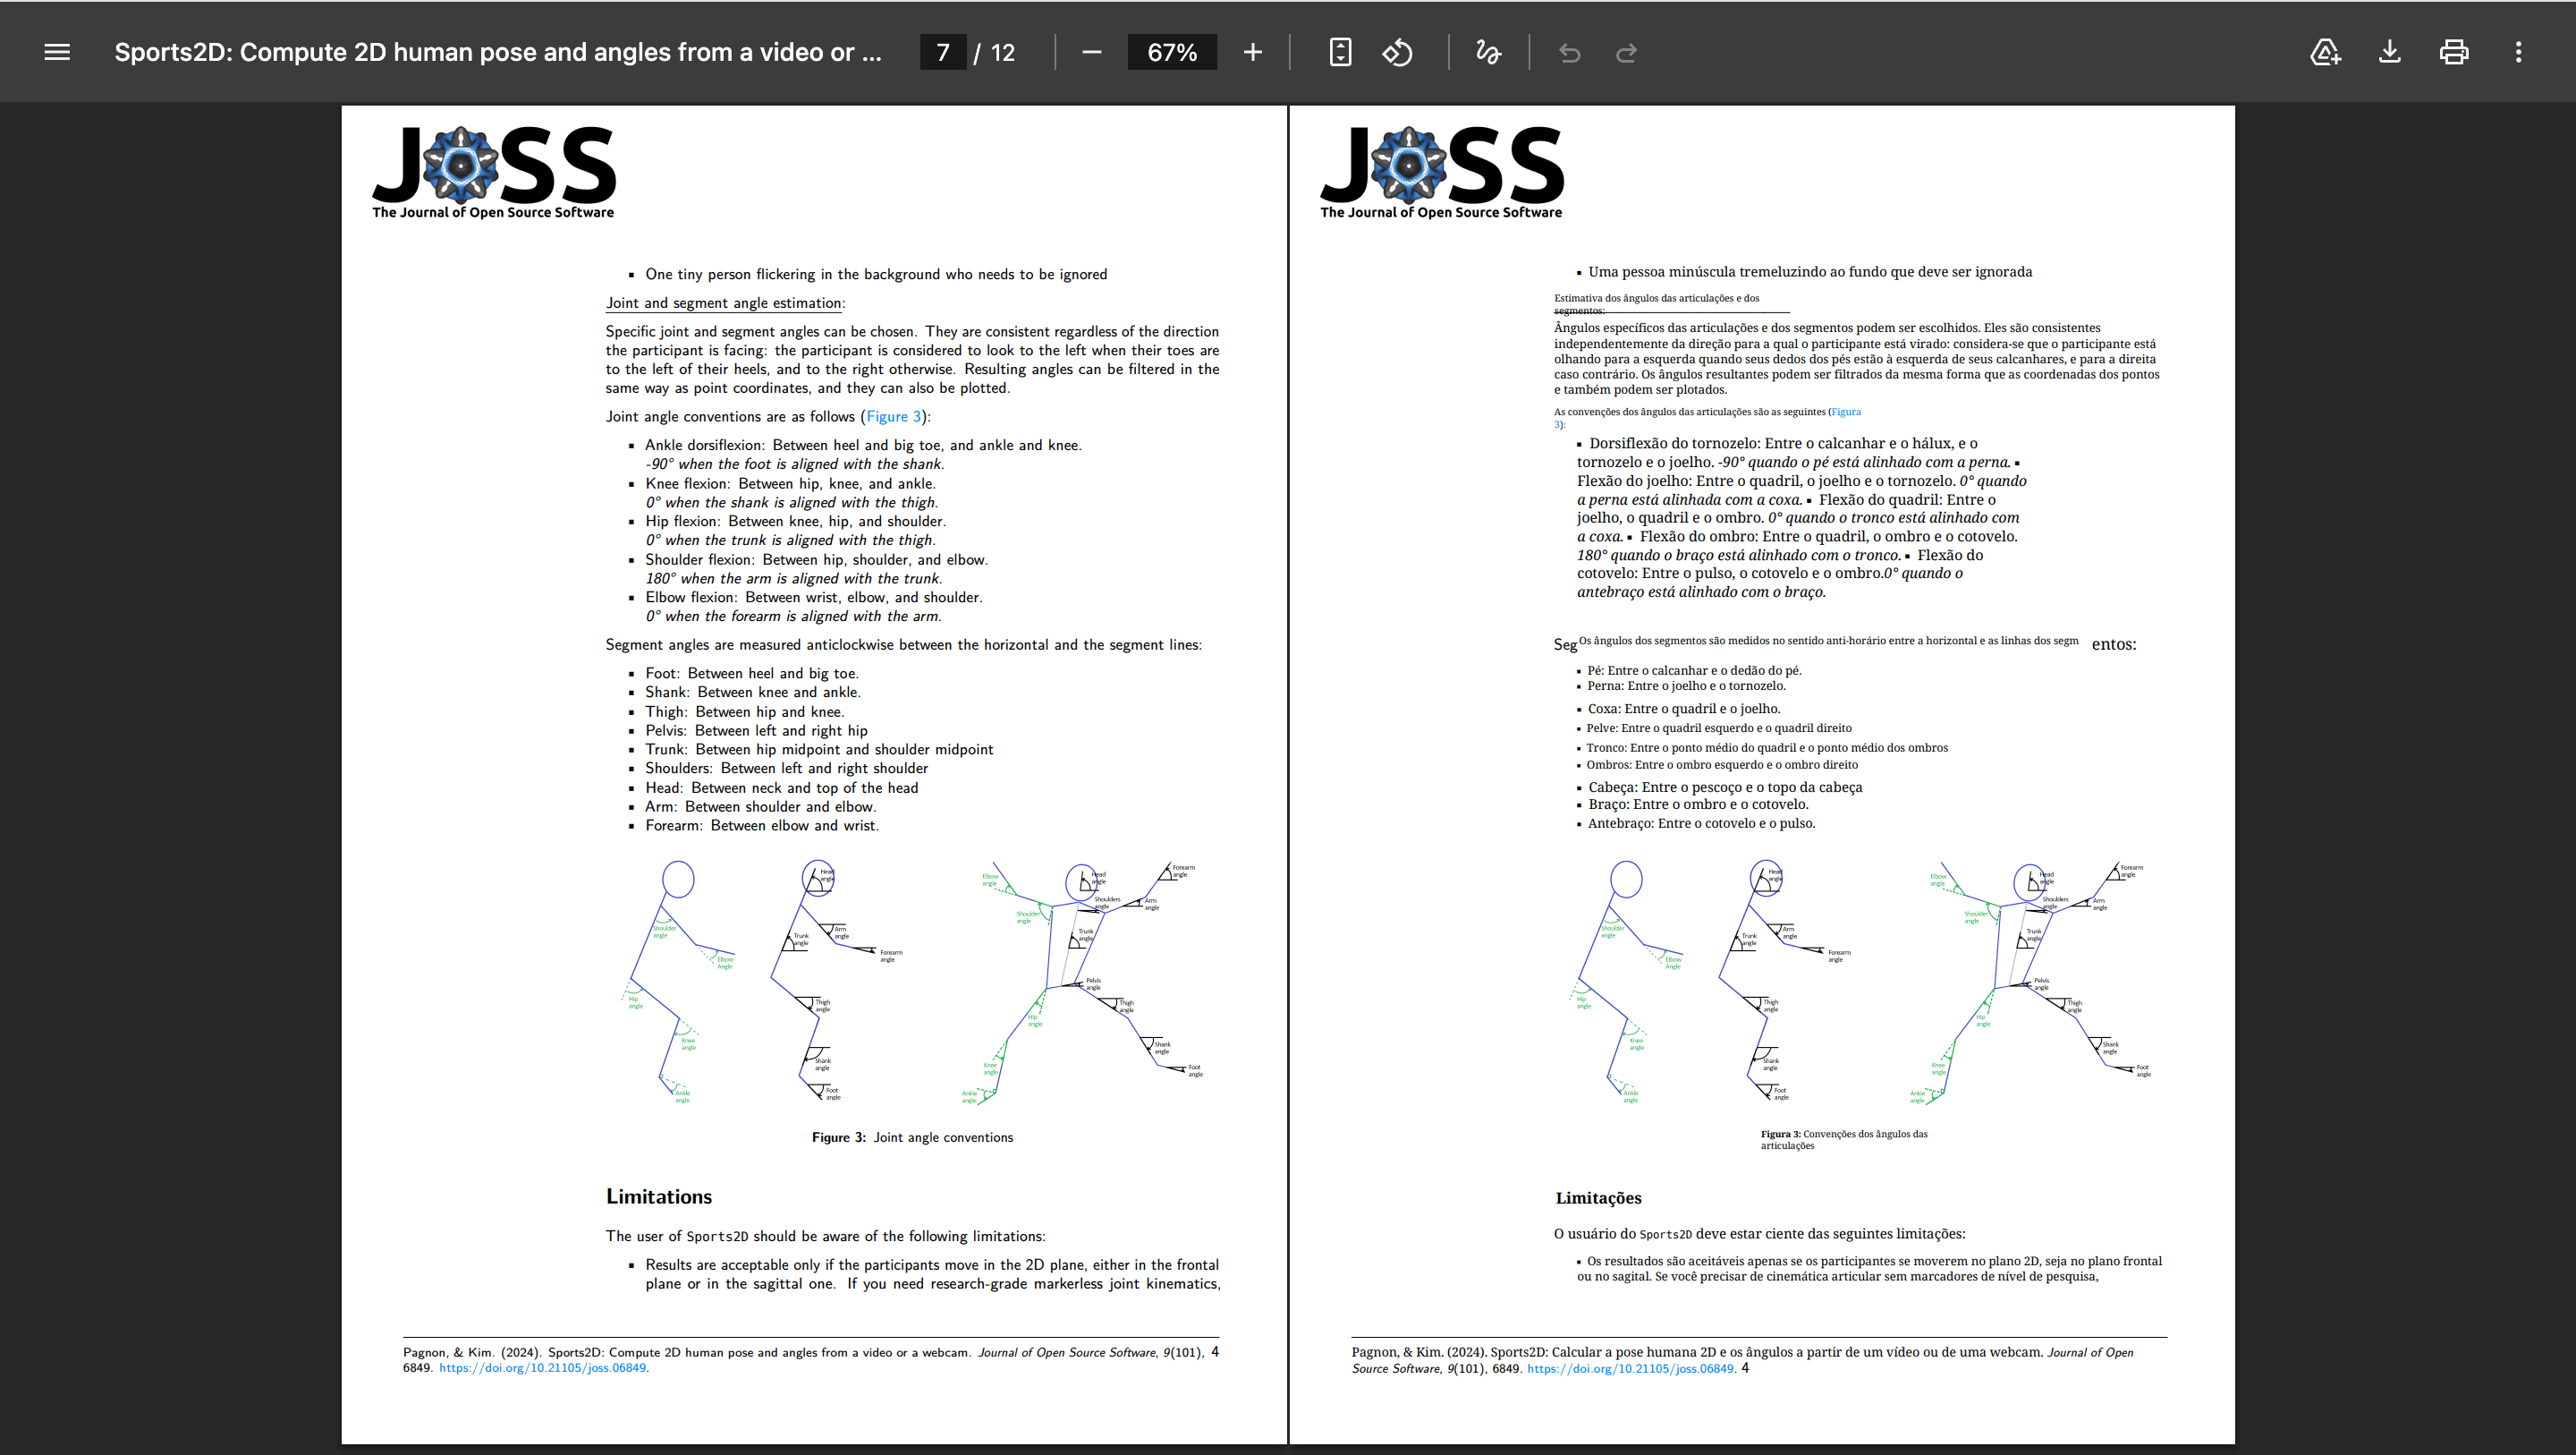The image size is (2576, 1455).
Task: Open the more actions three-dot menu
Action: [2518, 52]
